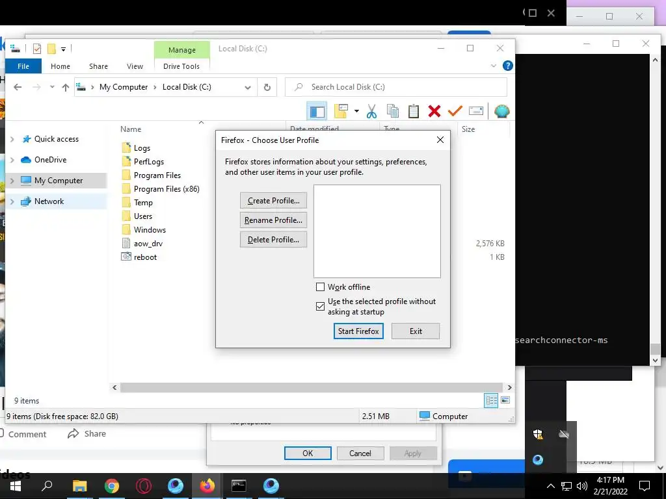Sort by the Size column header
The width and height of the screenshot is (666, 499).
click(x=468, y=129)
